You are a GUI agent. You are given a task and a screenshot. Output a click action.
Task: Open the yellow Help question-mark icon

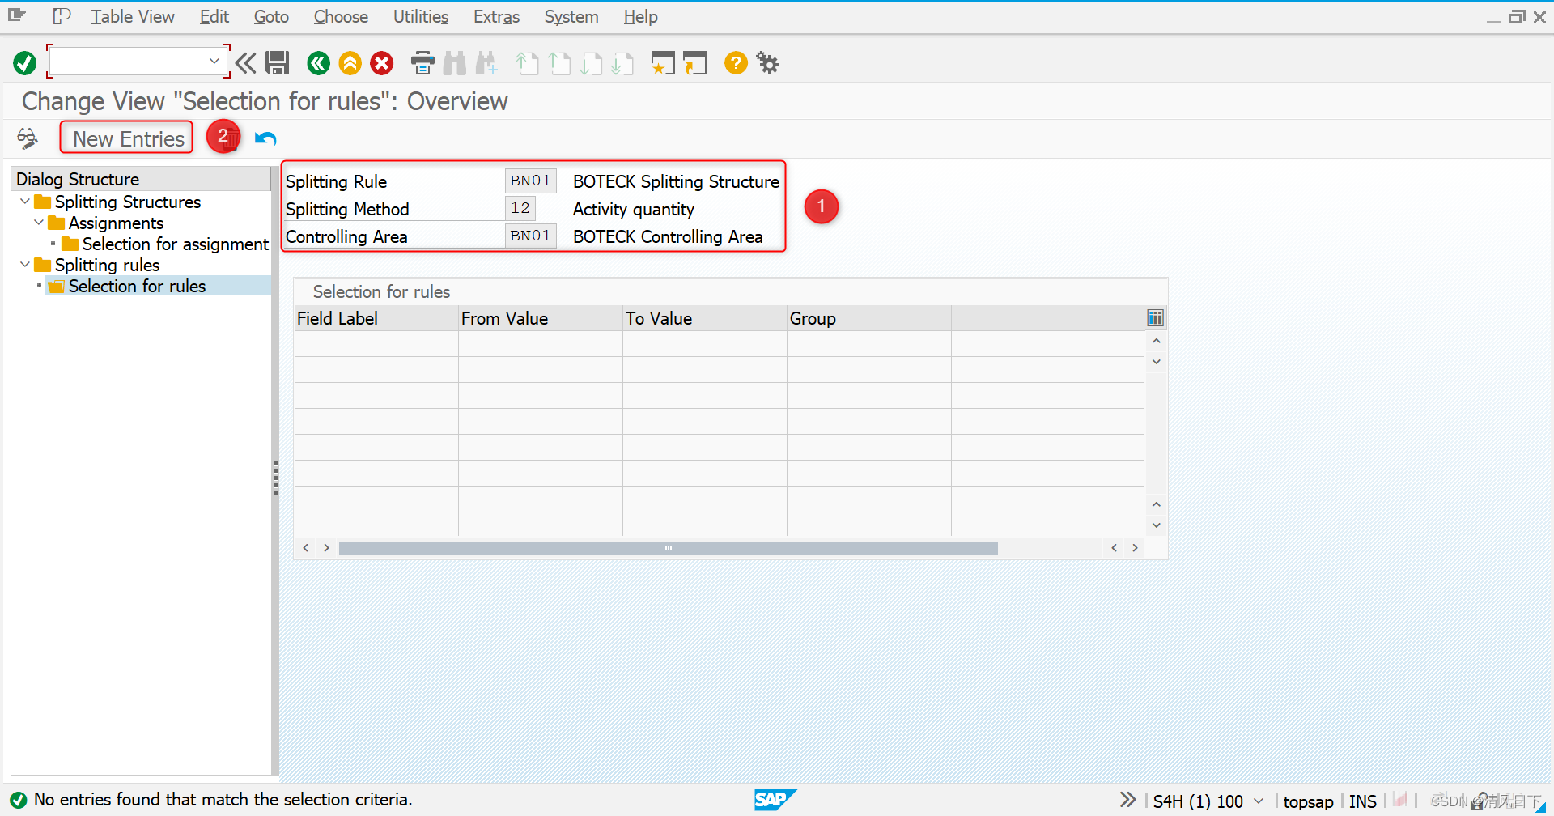coord(736,63)
